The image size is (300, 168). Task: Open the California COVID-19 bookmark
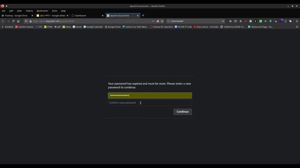coord(233,27)
